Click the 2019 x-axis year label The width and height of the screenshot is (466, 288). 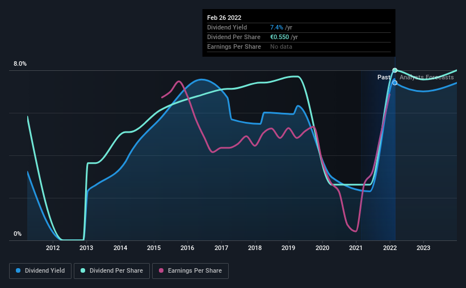pyautogui.click(x=288, y=248)
